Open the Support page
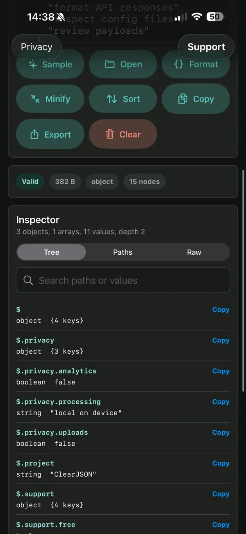This screenshot has width=246, height=534. click(206, 47)
